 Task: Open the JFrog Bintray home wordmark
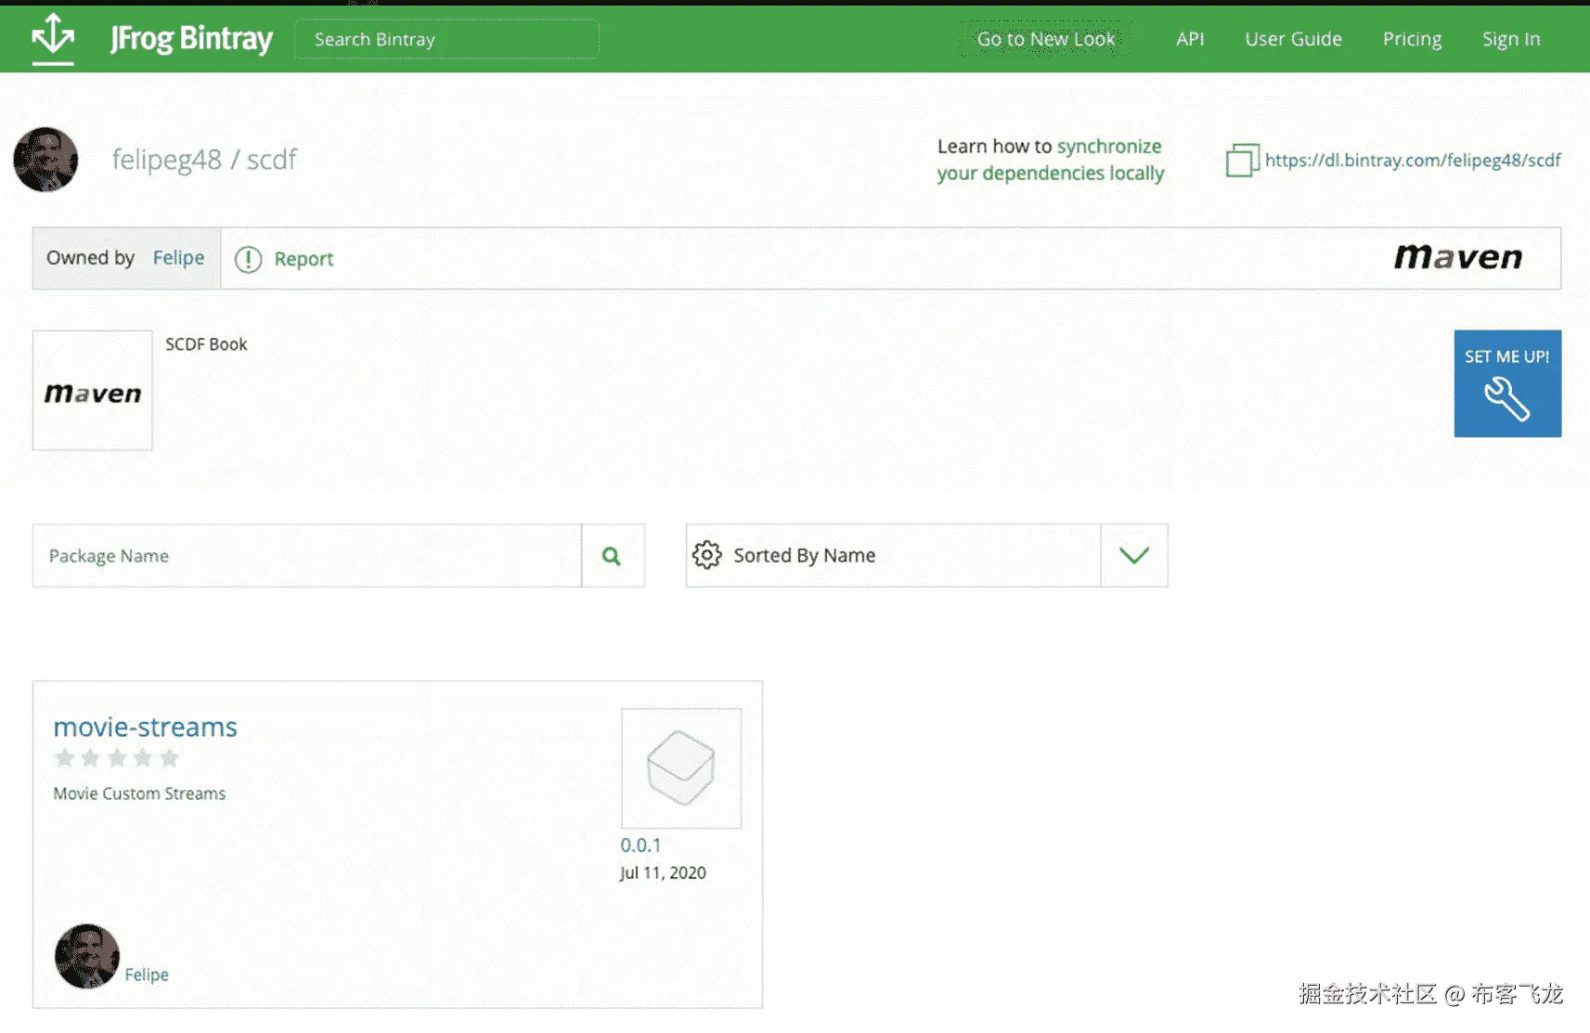[x=191, y=39]
